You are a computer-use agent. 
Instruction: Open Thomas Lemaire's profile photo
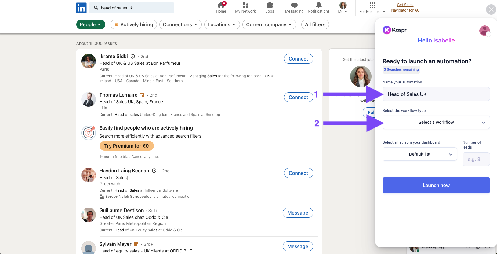[89, 100]
